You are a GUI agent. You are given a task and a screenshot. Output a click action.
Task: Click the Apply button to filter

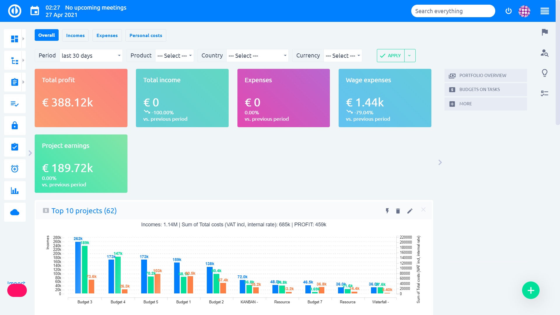[391, 55]
